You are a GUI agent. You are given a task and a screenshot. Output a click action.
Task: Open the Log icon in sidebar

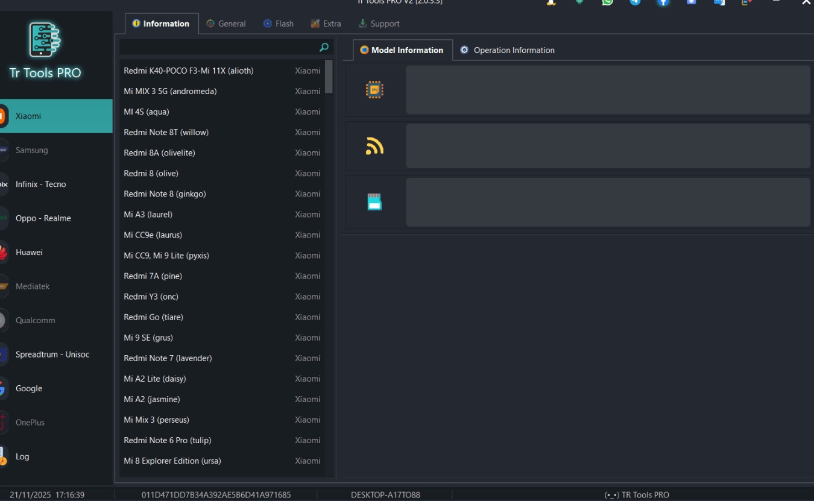(x=3, y=456)
